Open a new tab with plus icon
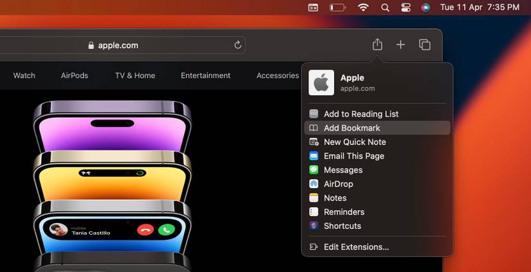The image size is (531, 272). (400, 44)
